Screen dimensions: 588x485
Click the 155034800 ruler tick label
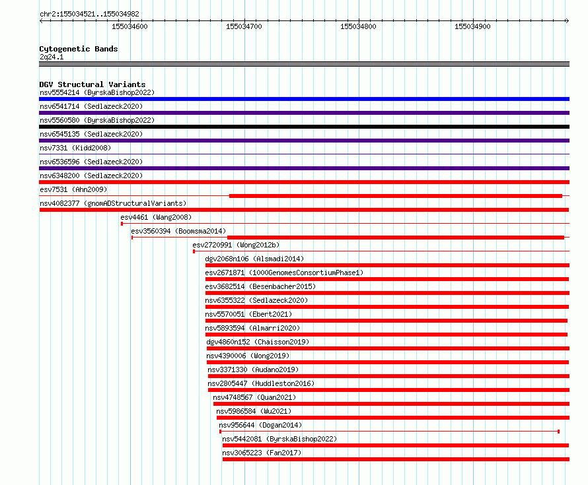(358, 26)
